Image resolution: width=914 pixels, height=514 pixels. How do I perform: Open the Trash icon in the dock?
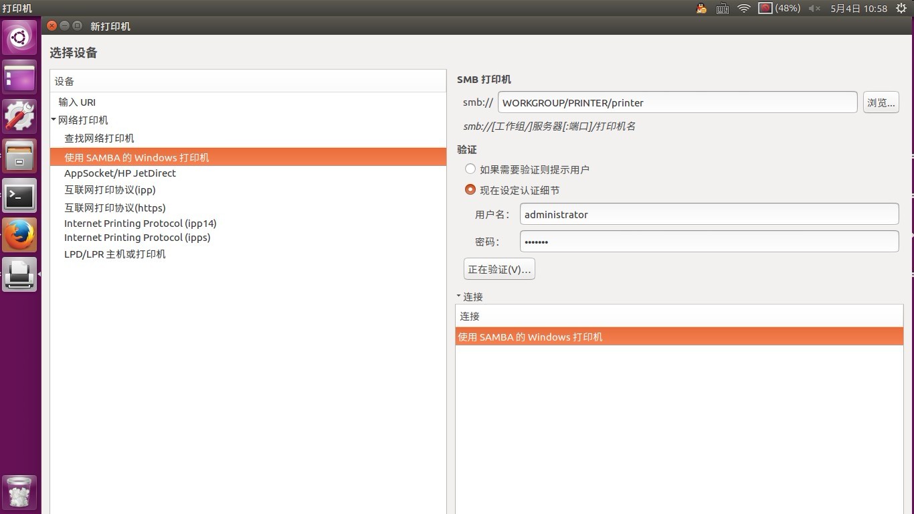click(19, 492)
